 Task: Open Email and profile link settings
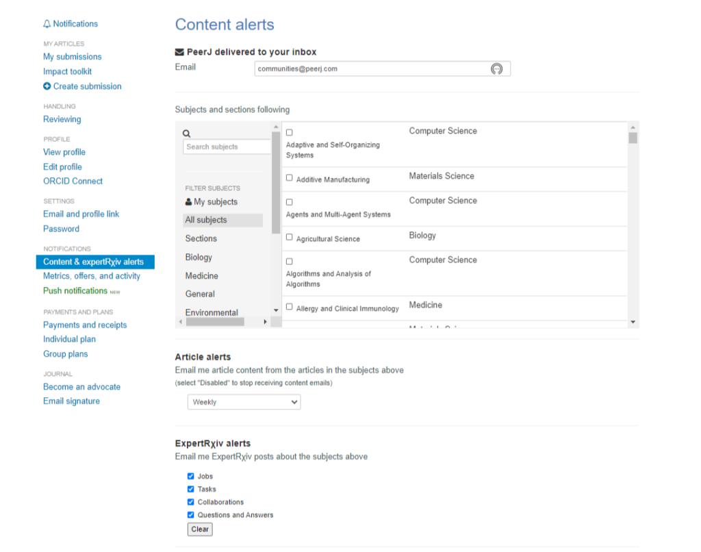pos(81,214)
